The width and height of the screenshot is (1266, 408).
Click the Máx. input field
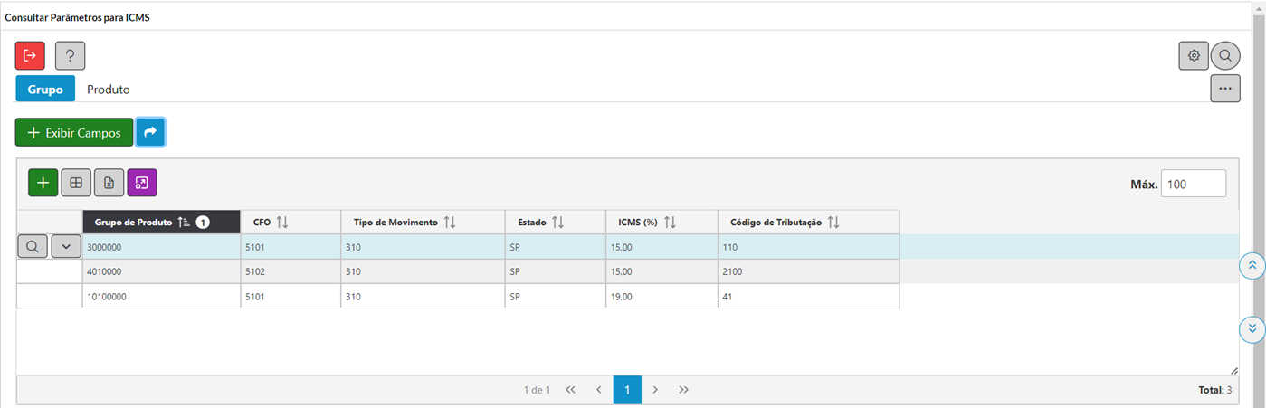click(x=1193, y=184)
